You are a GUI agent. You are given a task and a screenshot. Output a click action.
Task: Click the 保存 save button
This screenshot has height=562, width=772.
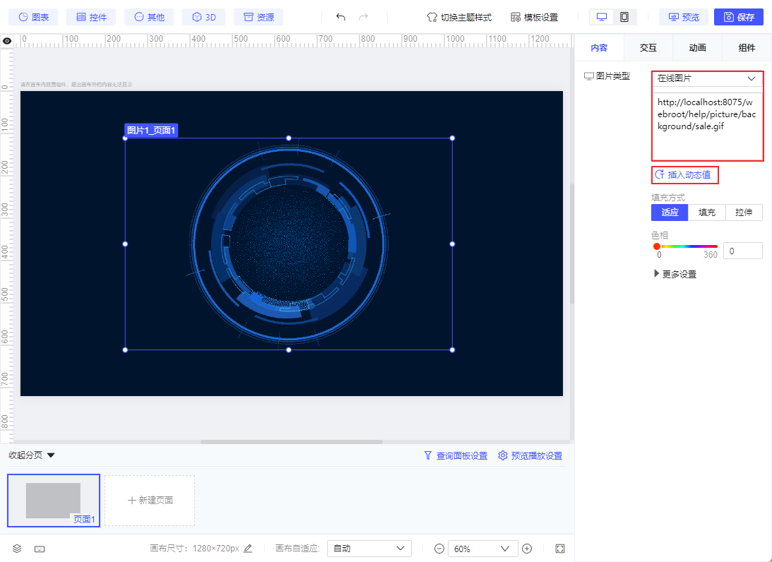tap(739, 17)
